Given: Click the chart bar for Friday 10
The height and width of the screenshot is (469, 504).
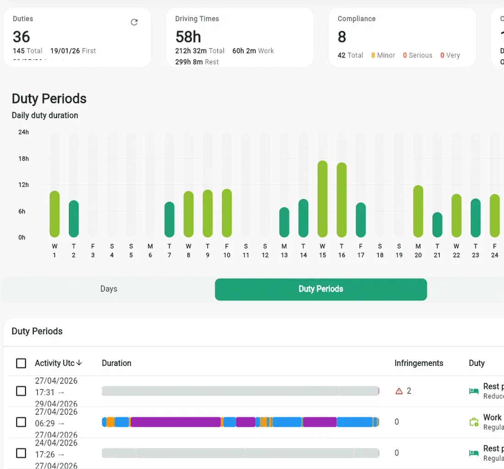Looking at the screenshot, I should (x=227, y=213).
